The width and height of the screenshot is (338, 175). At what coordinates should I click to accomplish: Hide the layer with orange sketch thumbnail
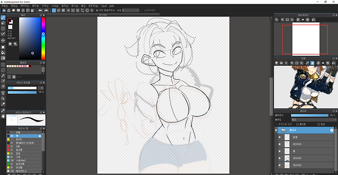pyautogui.click(x=280, y=165)
